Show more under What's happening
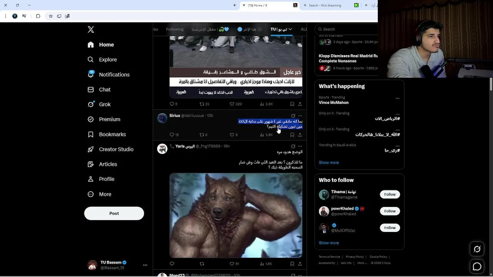 [x=329, y=163]
